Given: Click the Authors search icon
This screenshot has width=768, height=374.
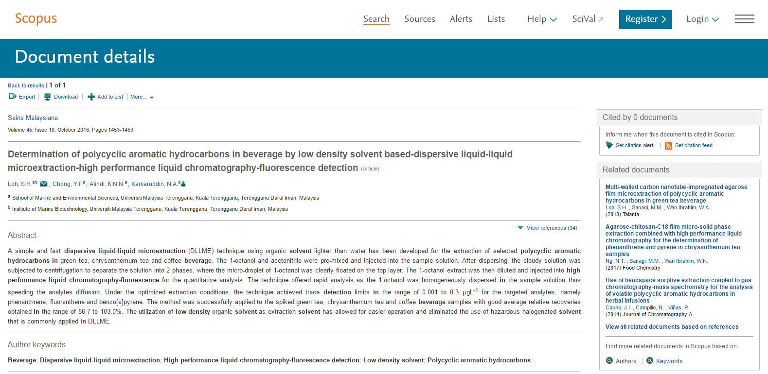Looking at the screenshot, I should click(609, 360).
